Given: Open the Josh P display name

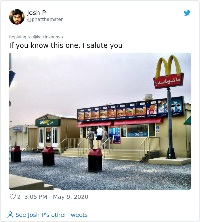Looking at the screenshot, I should click(37, 13).
